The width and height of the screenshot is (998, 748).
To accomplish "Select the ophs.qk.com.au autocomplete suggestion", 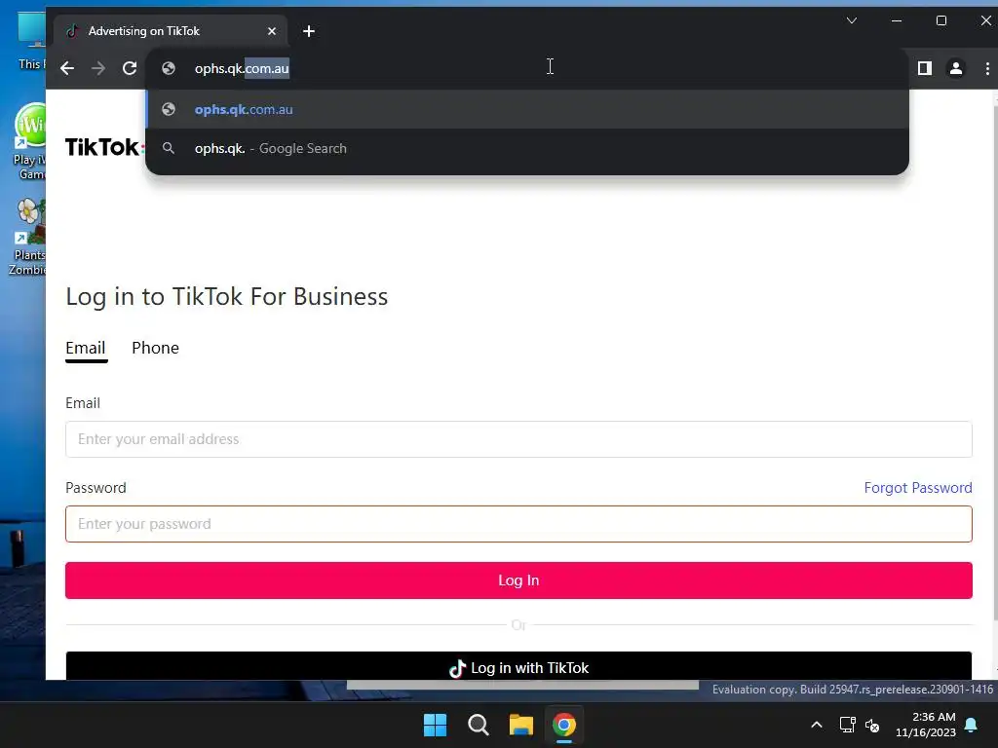I will tap(527, 109).
